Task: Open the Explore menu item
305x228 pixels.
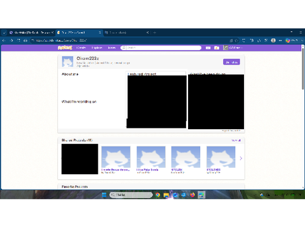Action: (97, 47)
